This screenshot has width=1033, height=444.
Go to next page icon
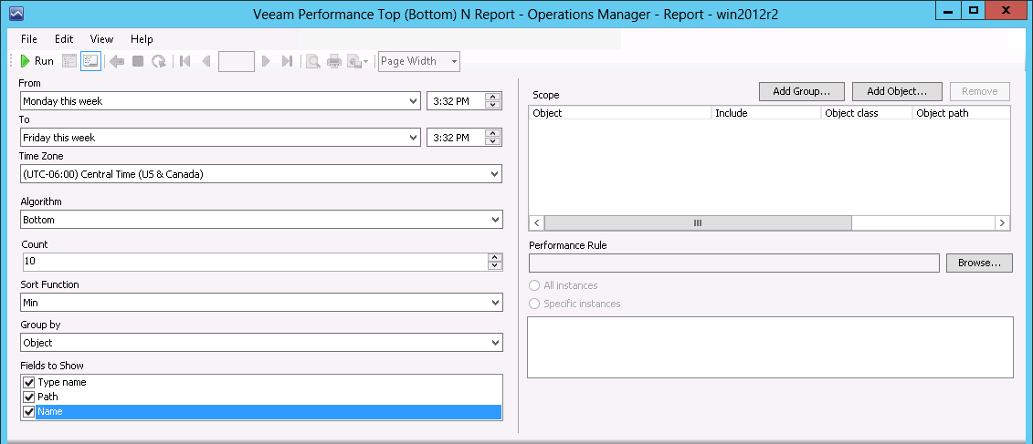click(x=266, y=61)
